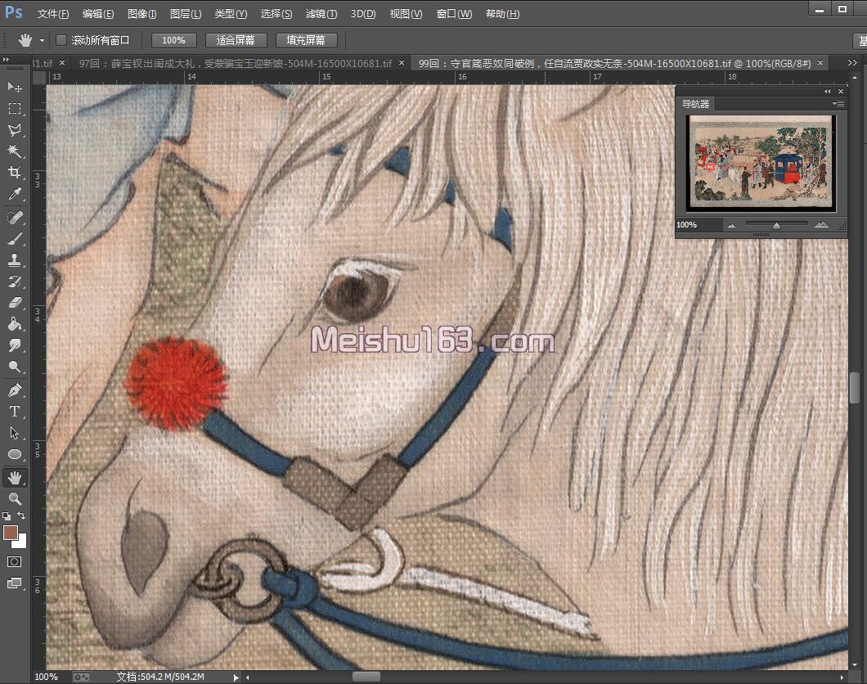The width and height of the screenshot is (867, 684).
Task: Open the Layer menu
Action: tap(185, 14)
